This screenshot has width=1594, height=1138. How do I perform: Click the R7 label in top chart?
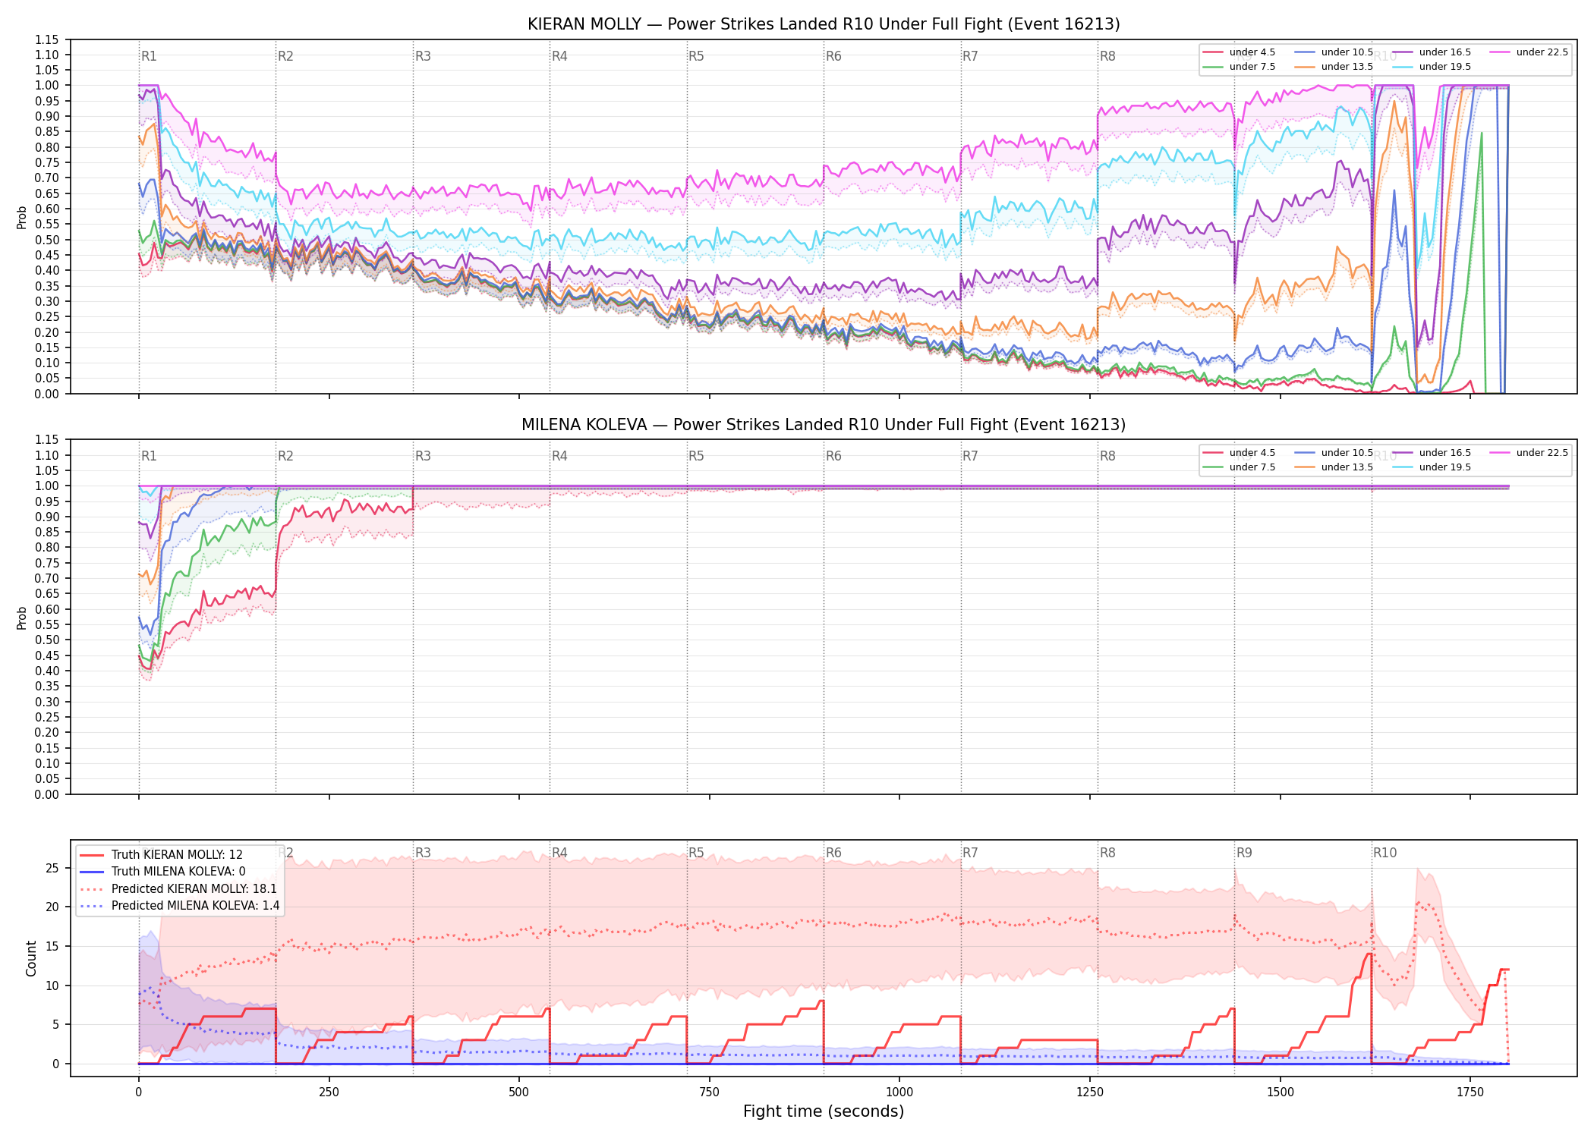tap(970, 56)
